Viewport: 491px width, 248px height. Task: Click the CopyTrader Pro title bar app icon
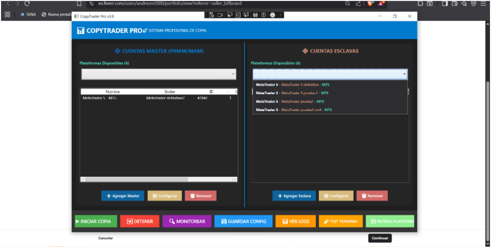pos(76,17)
